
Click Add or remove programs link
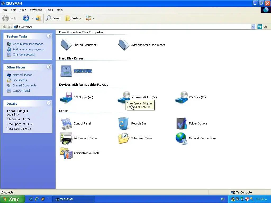pyautogui.click(x=29, y=49)
